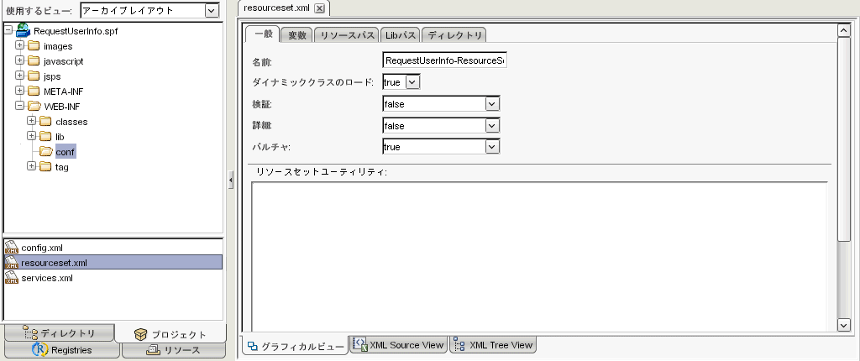Click the editor vertical scrollbar thumb
Image resolution: width=860 pixels, height=361 pixels.
[844, 139]
